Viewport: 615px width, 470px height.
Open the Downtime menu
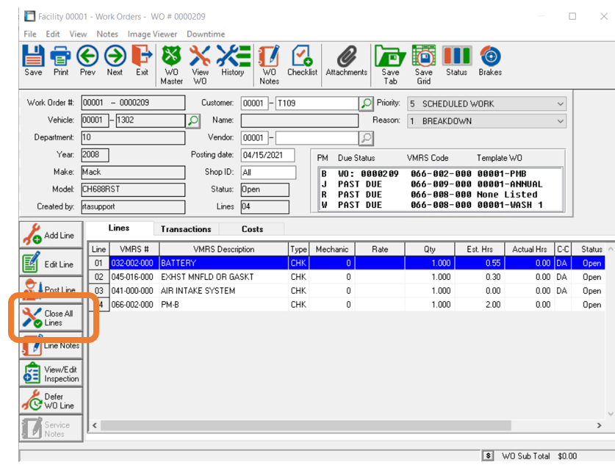click(205, 34)
